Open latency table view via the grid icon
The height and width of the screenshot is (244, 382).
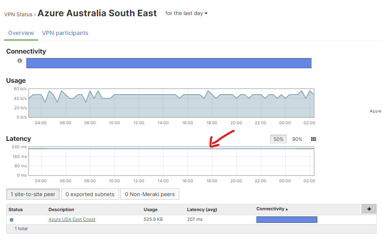313,139
